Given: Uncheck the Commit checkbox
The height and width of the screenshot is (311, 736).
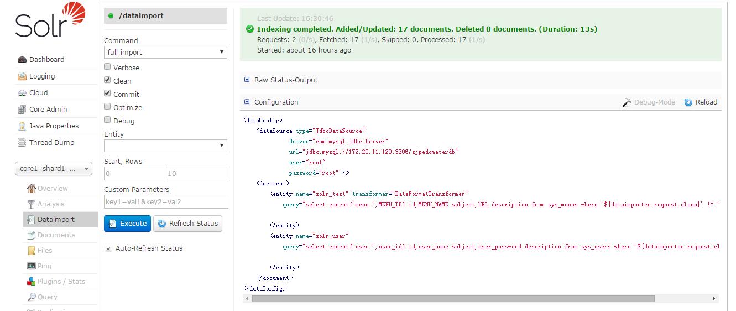Looking at the screenshot, I should (108, 94).
